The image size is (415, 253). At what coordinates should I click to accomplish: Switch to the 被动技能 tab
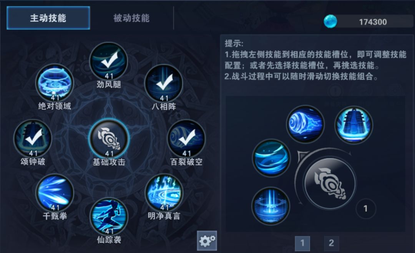[131, 18]
